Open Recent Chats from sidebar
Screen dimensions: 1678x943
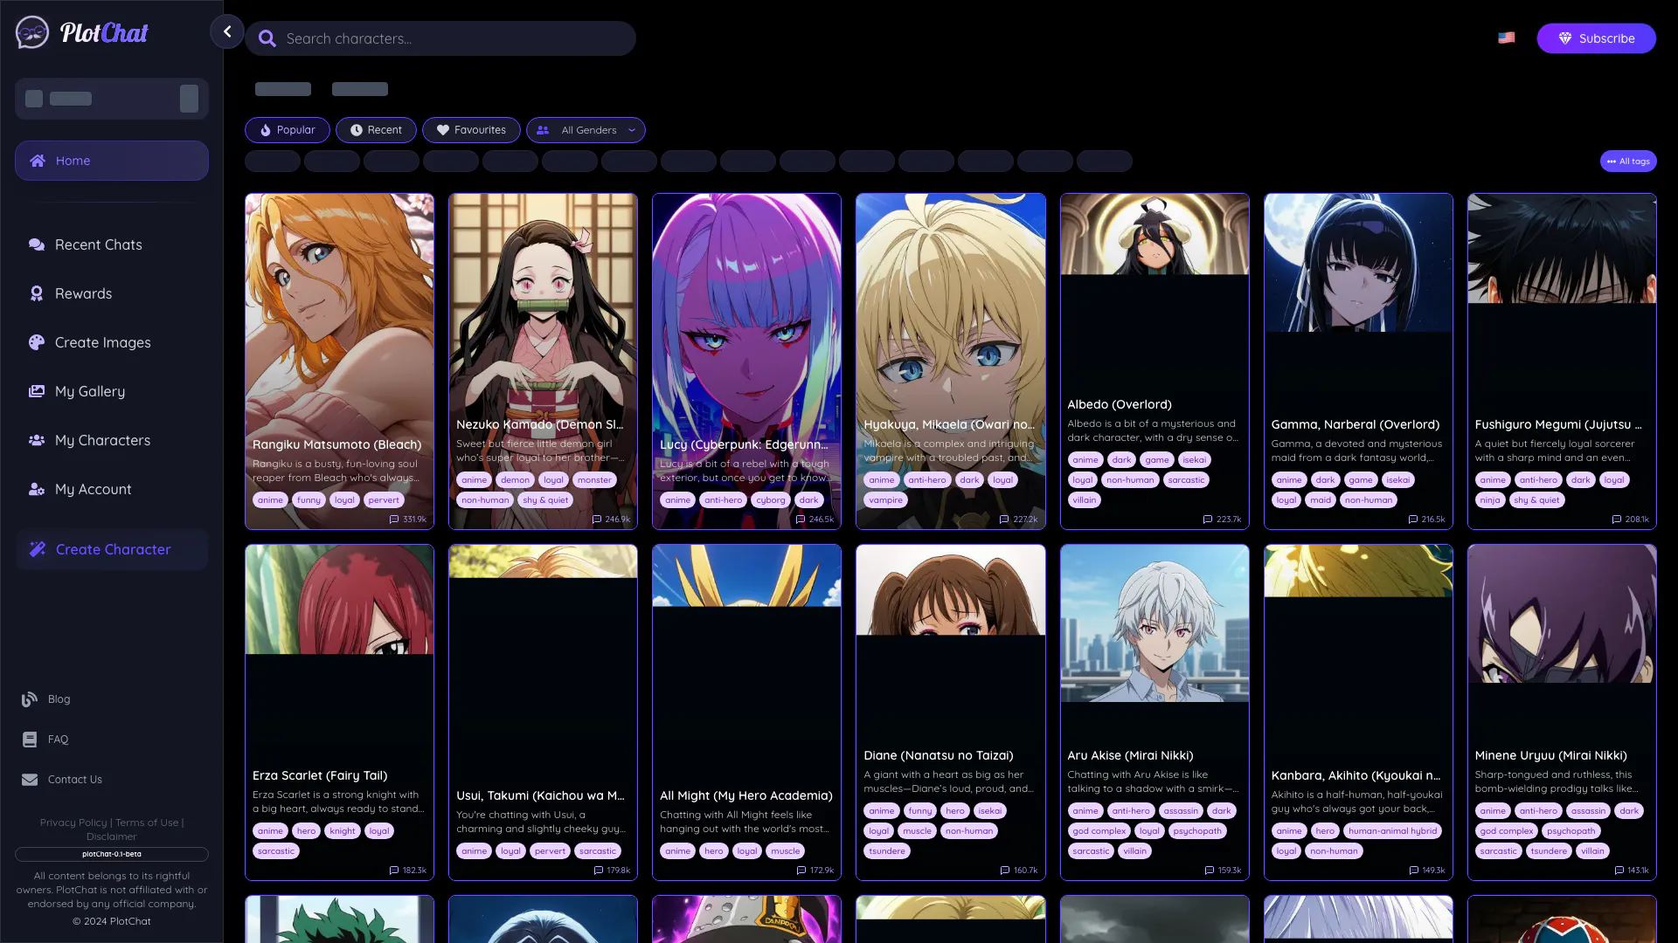[x=98, y=244]
